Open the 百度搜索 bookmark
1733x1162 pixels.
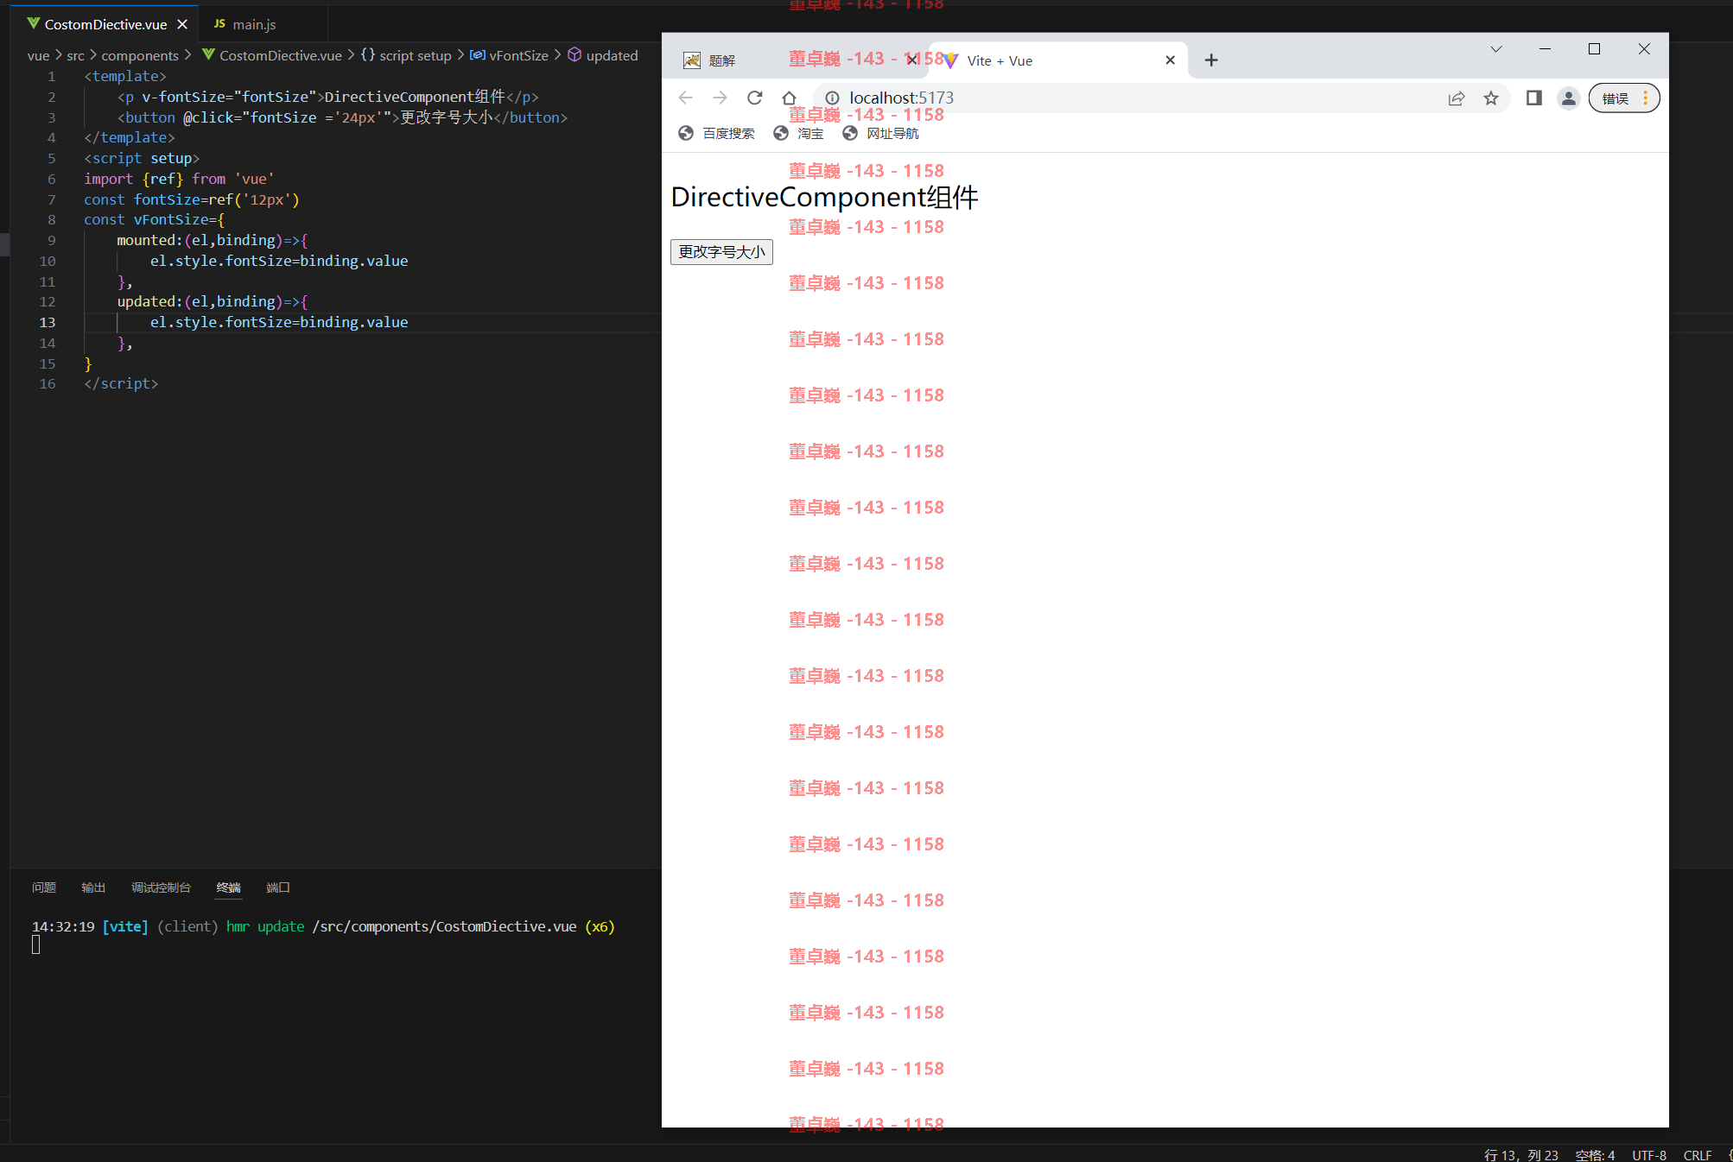click(716, 133)
